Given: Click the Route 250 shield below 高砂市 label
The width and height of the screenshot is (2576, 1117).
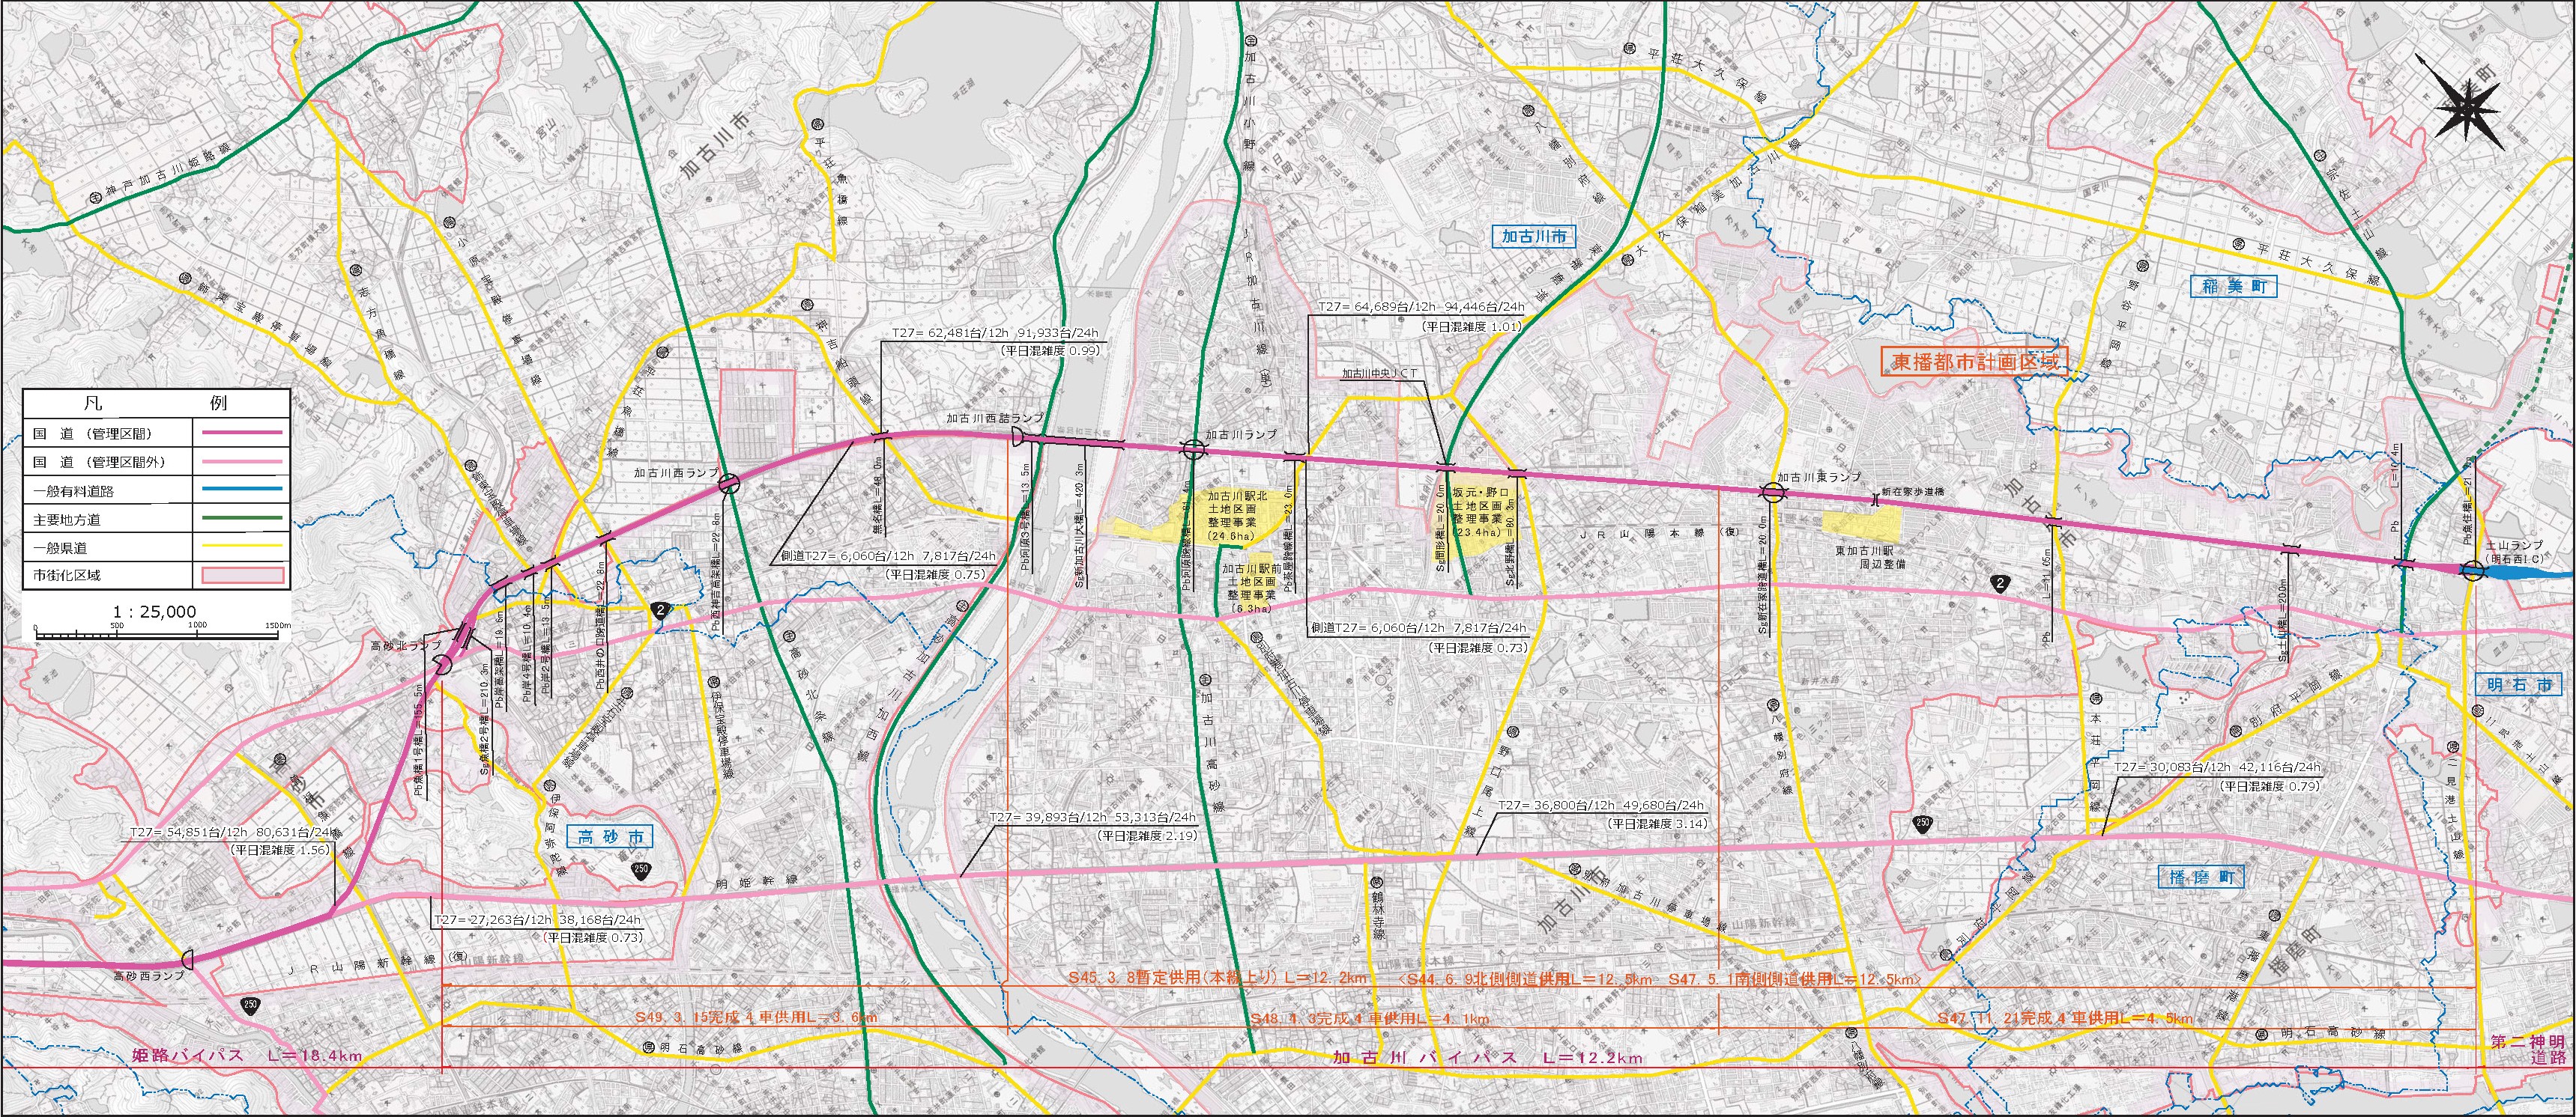Looking at the screenshot, I should click(640, 871).
